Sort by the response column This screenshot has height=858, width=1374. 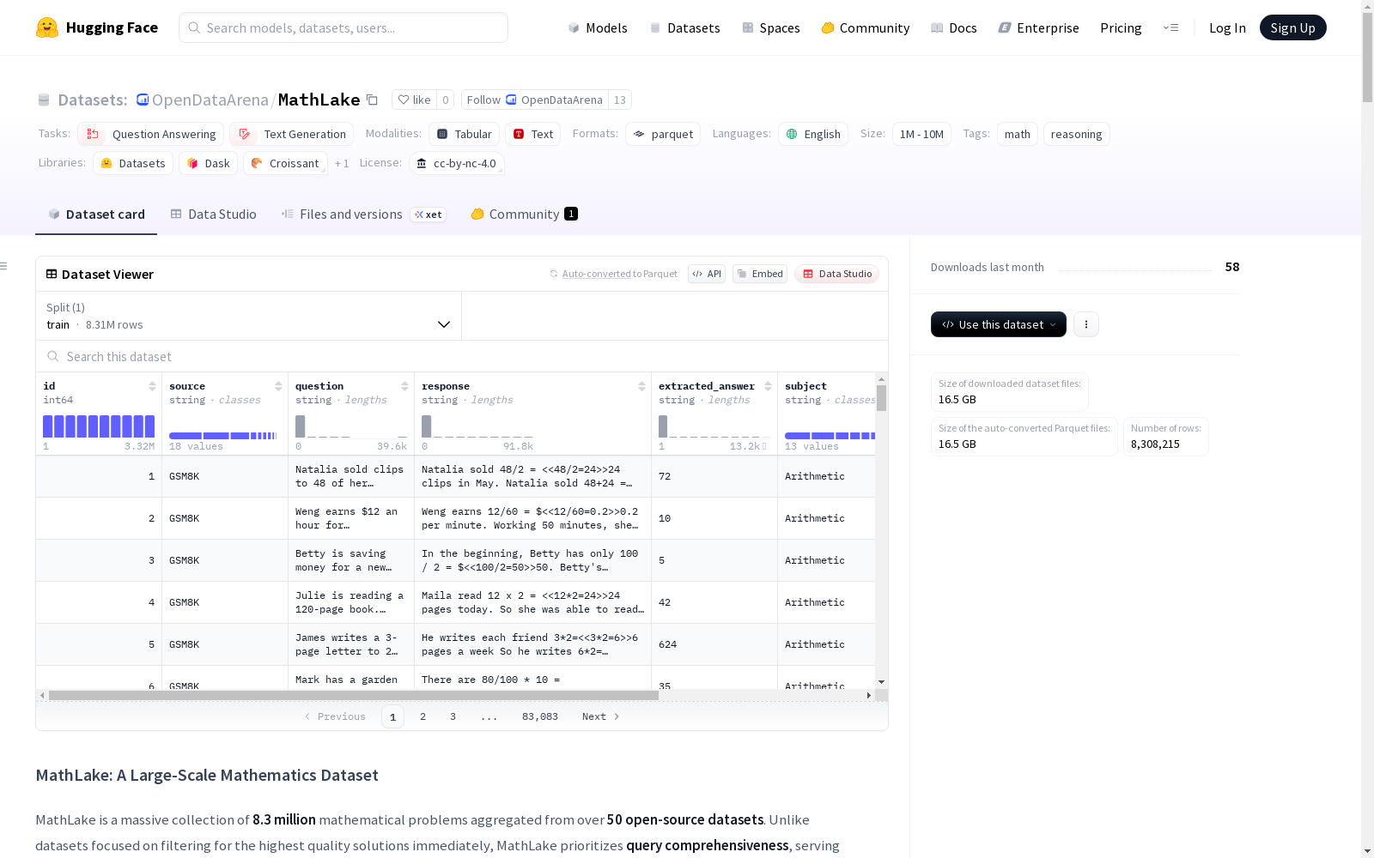coord(641,386)
